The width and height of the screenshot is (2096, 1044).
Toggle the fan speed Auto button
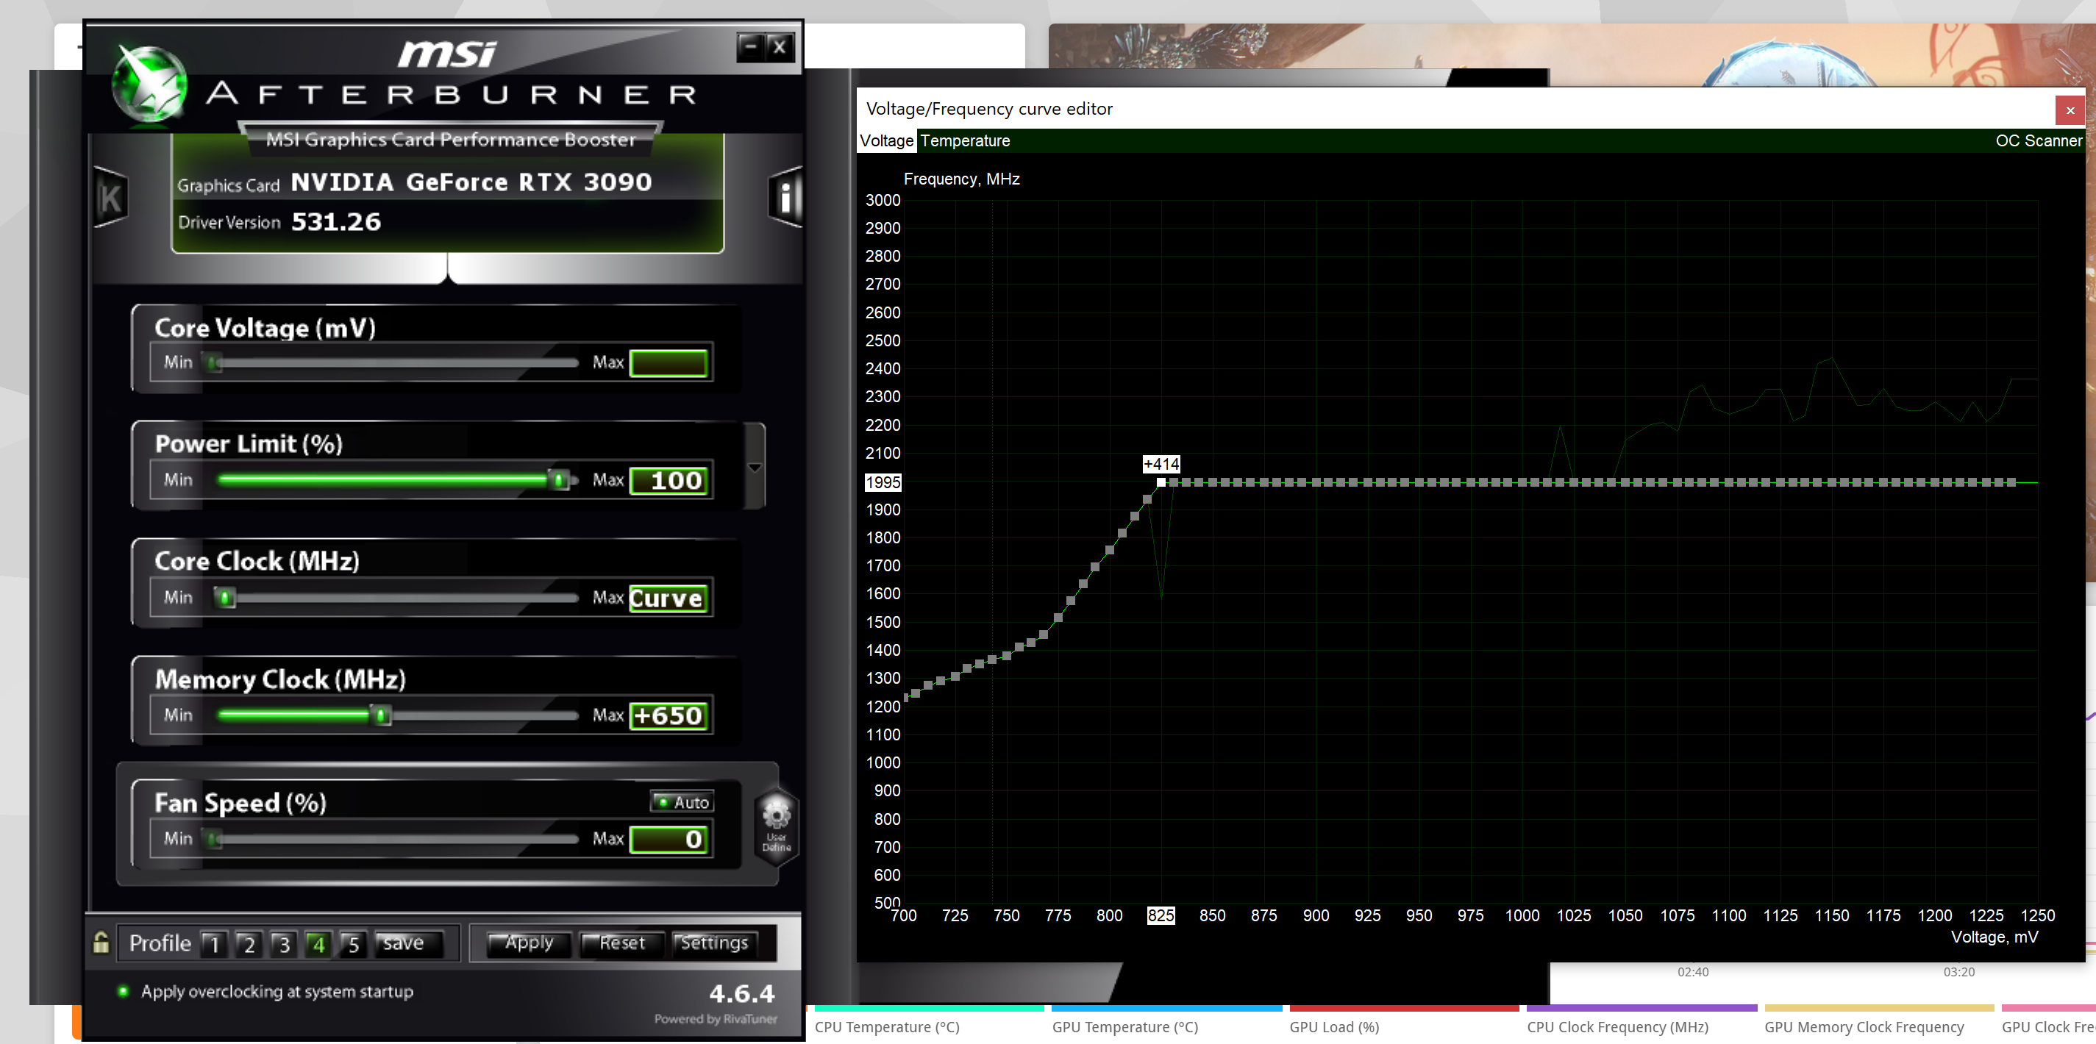pyautogui.click(x=682, y=801)
